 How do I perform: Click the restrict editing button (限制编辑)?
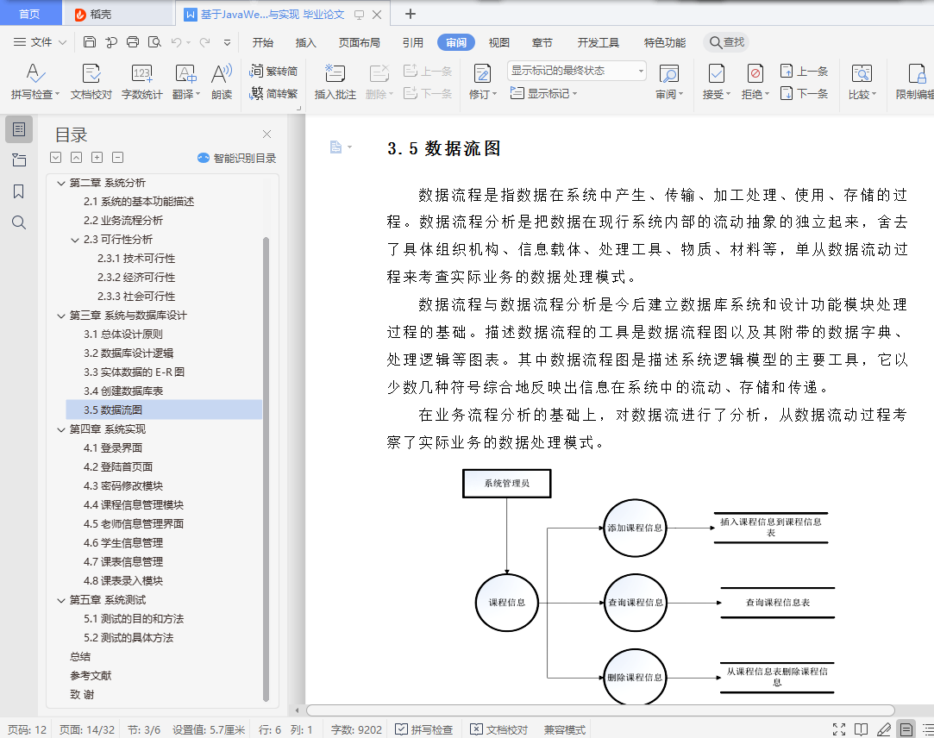[915, 82]
